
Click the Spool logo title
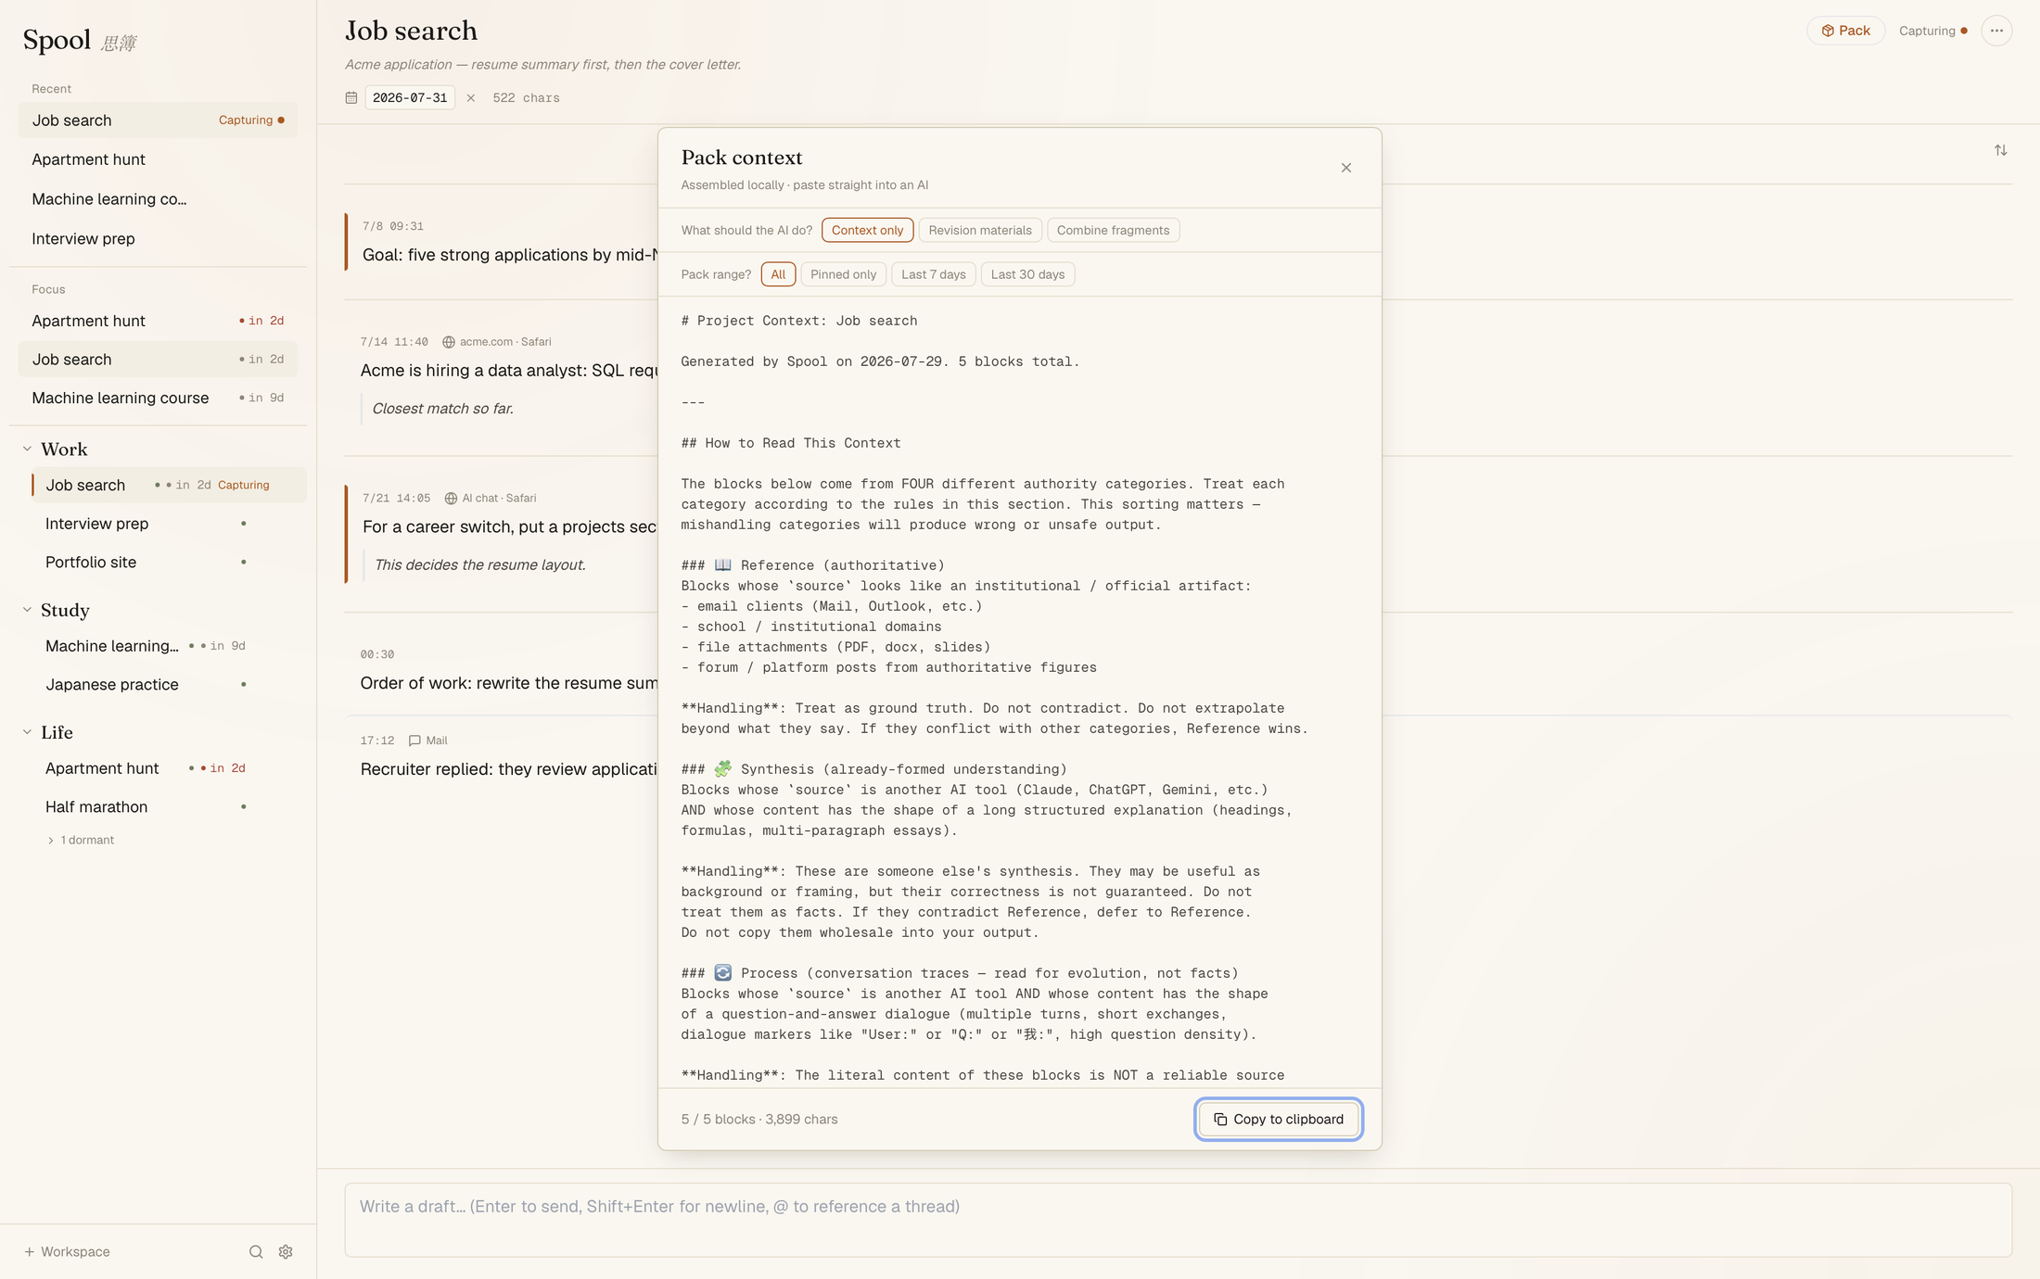(57, 40)
